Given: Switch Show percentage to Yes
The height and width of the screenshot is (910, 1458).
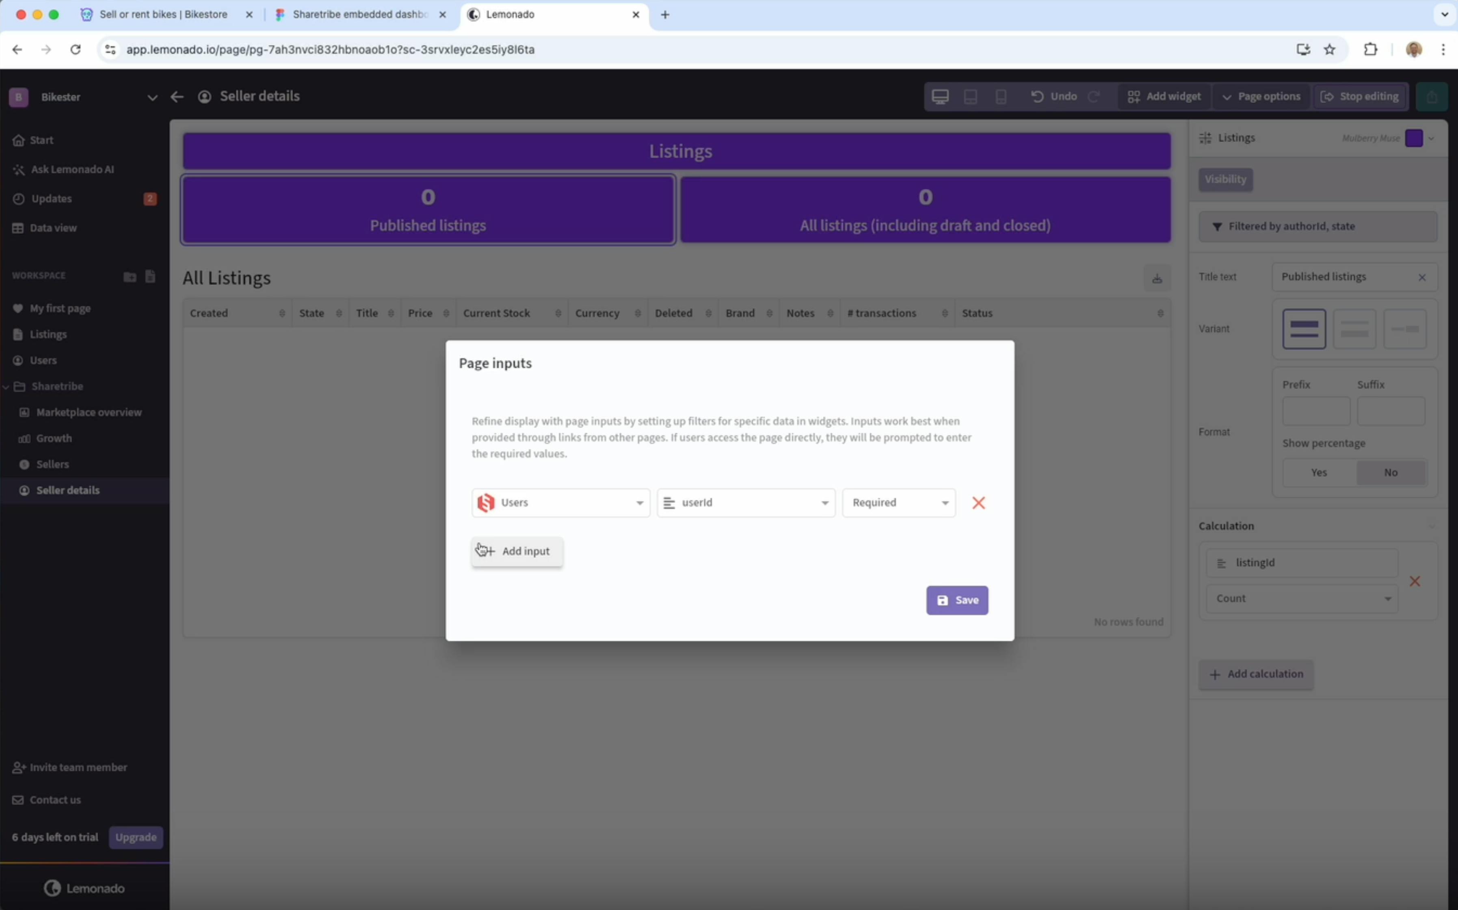Looking at the screenshot, I should [1319, 472].
